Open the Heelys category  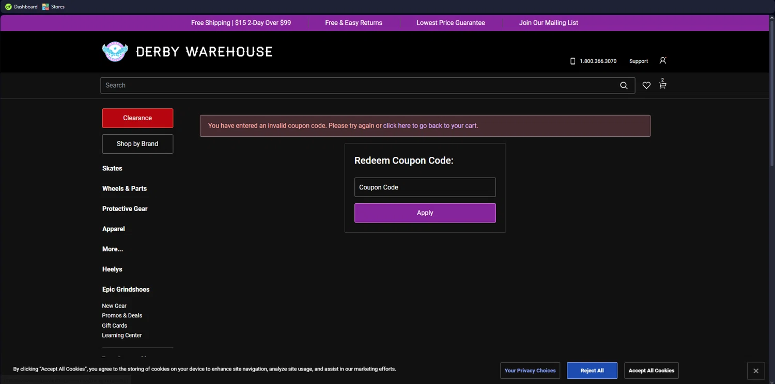coord(112,269)
